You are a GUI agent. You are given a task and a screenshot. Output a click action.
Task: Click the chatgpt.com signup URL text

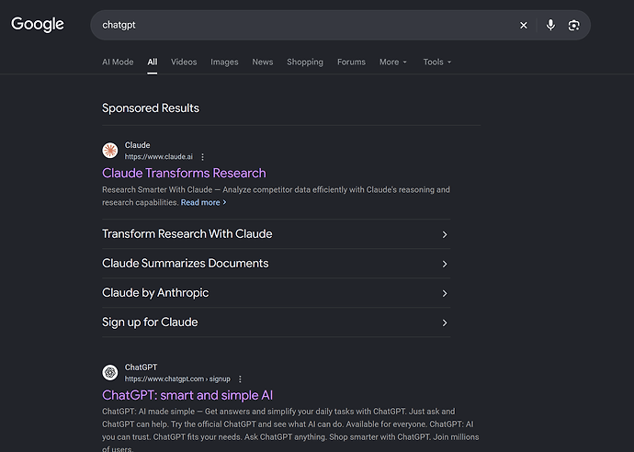(177, 379)
